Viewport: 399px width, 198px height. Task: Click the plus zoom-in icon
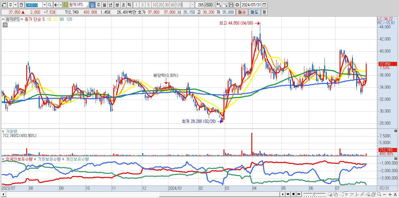point(390,194)
